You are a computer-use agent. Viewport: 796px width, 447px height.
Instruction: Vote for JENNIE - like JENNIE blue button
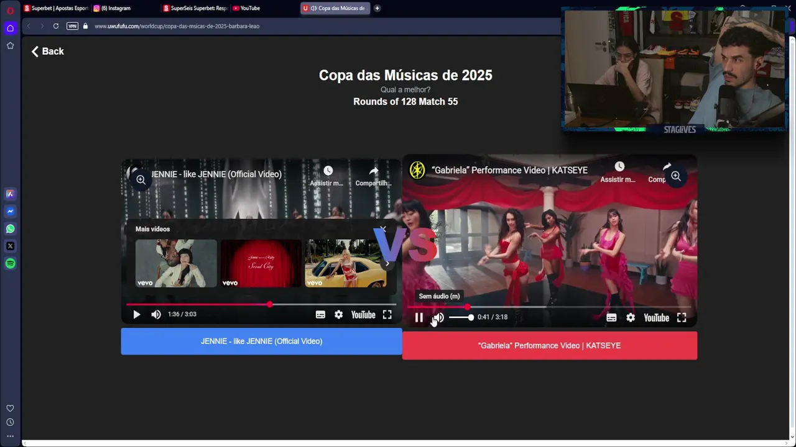[x=261, y=341]
